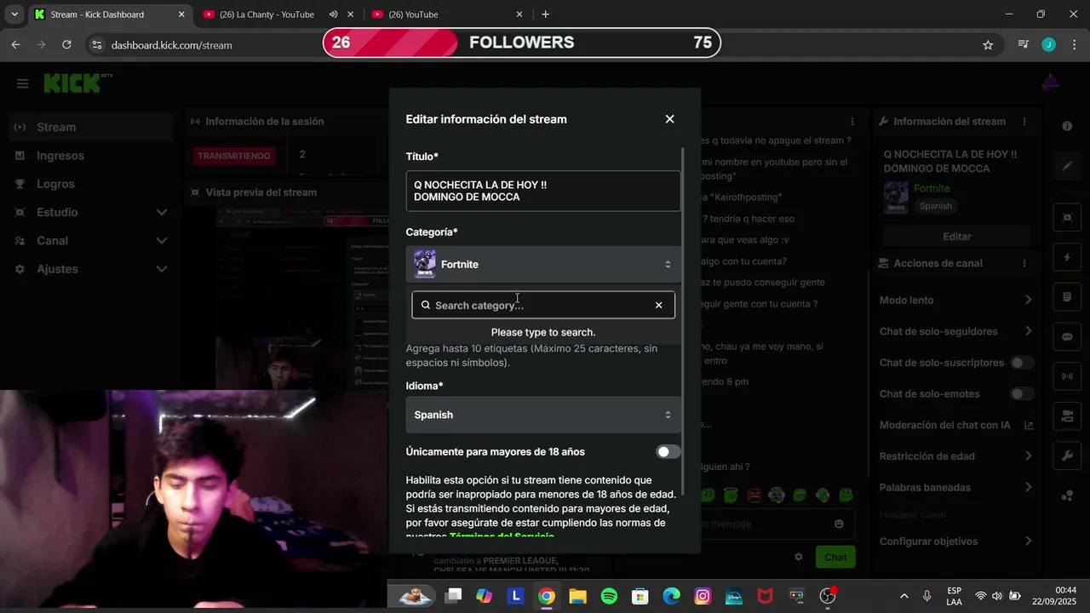Open Instagram from the taskbar
This screenshot has height=613, width=1090.
pyautogui.click(x=703, y=596)
